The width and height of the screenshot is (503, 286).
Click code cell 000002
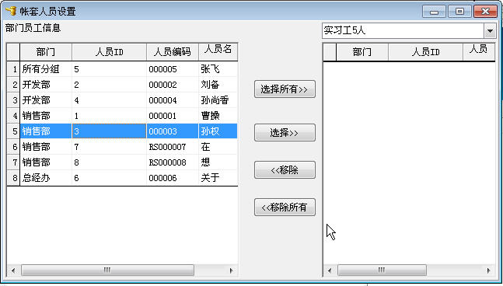click(173, 85)
